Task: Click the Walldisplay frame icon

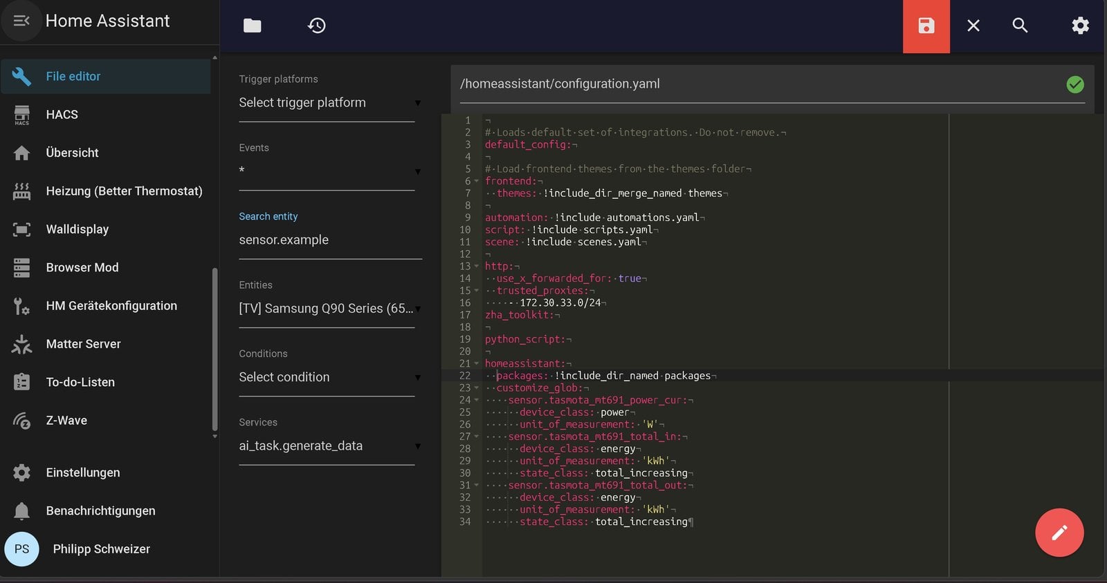Action: coord(21,229)
